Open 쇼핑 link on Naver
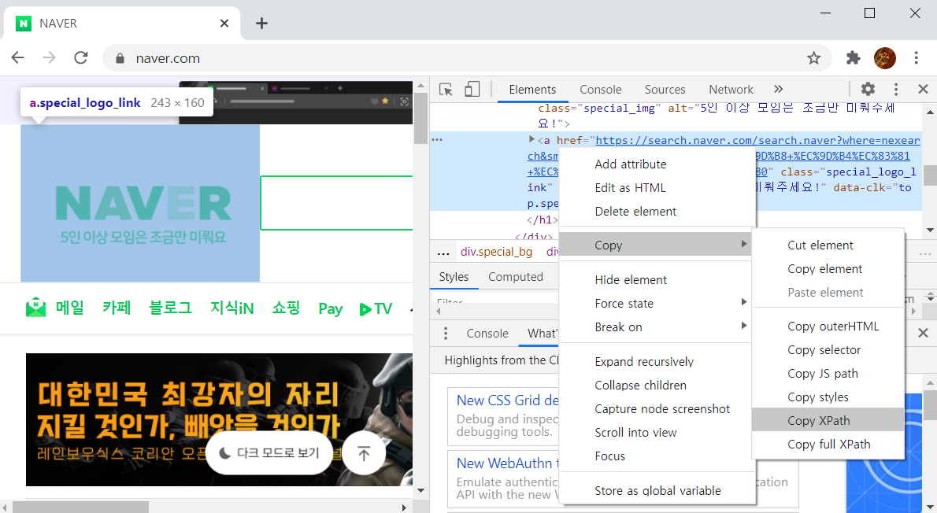Viewport: 937px width, 513px height. tap(286, 308)
